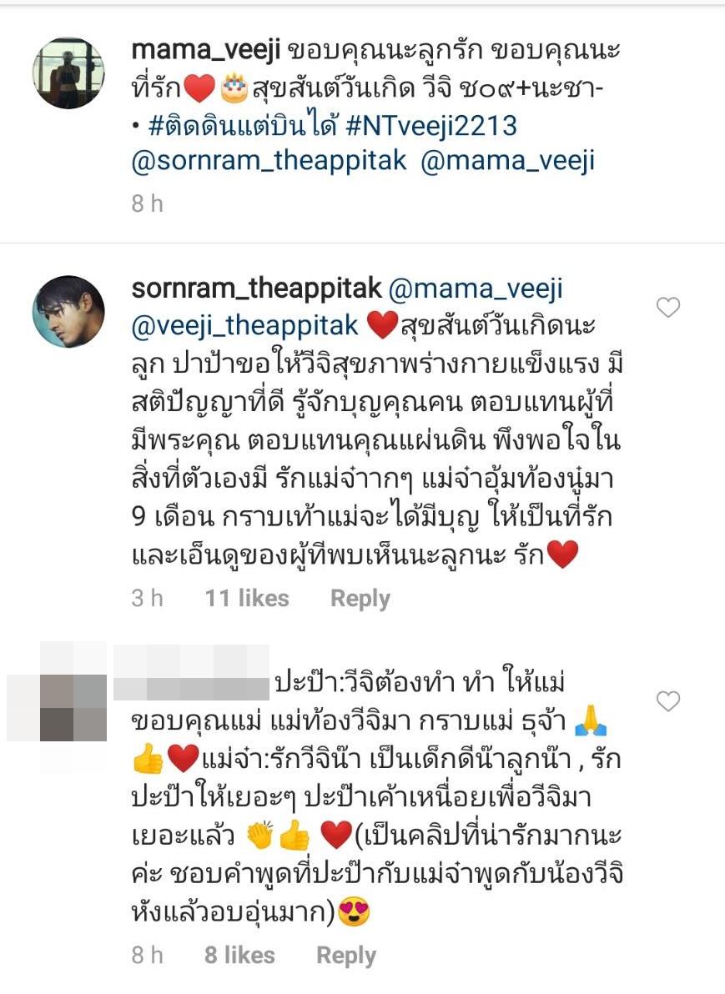Image resolution: width=725 pixels, height=994 pixels.
Task: View the 11 likes list
Action: [x=247, y=598]
